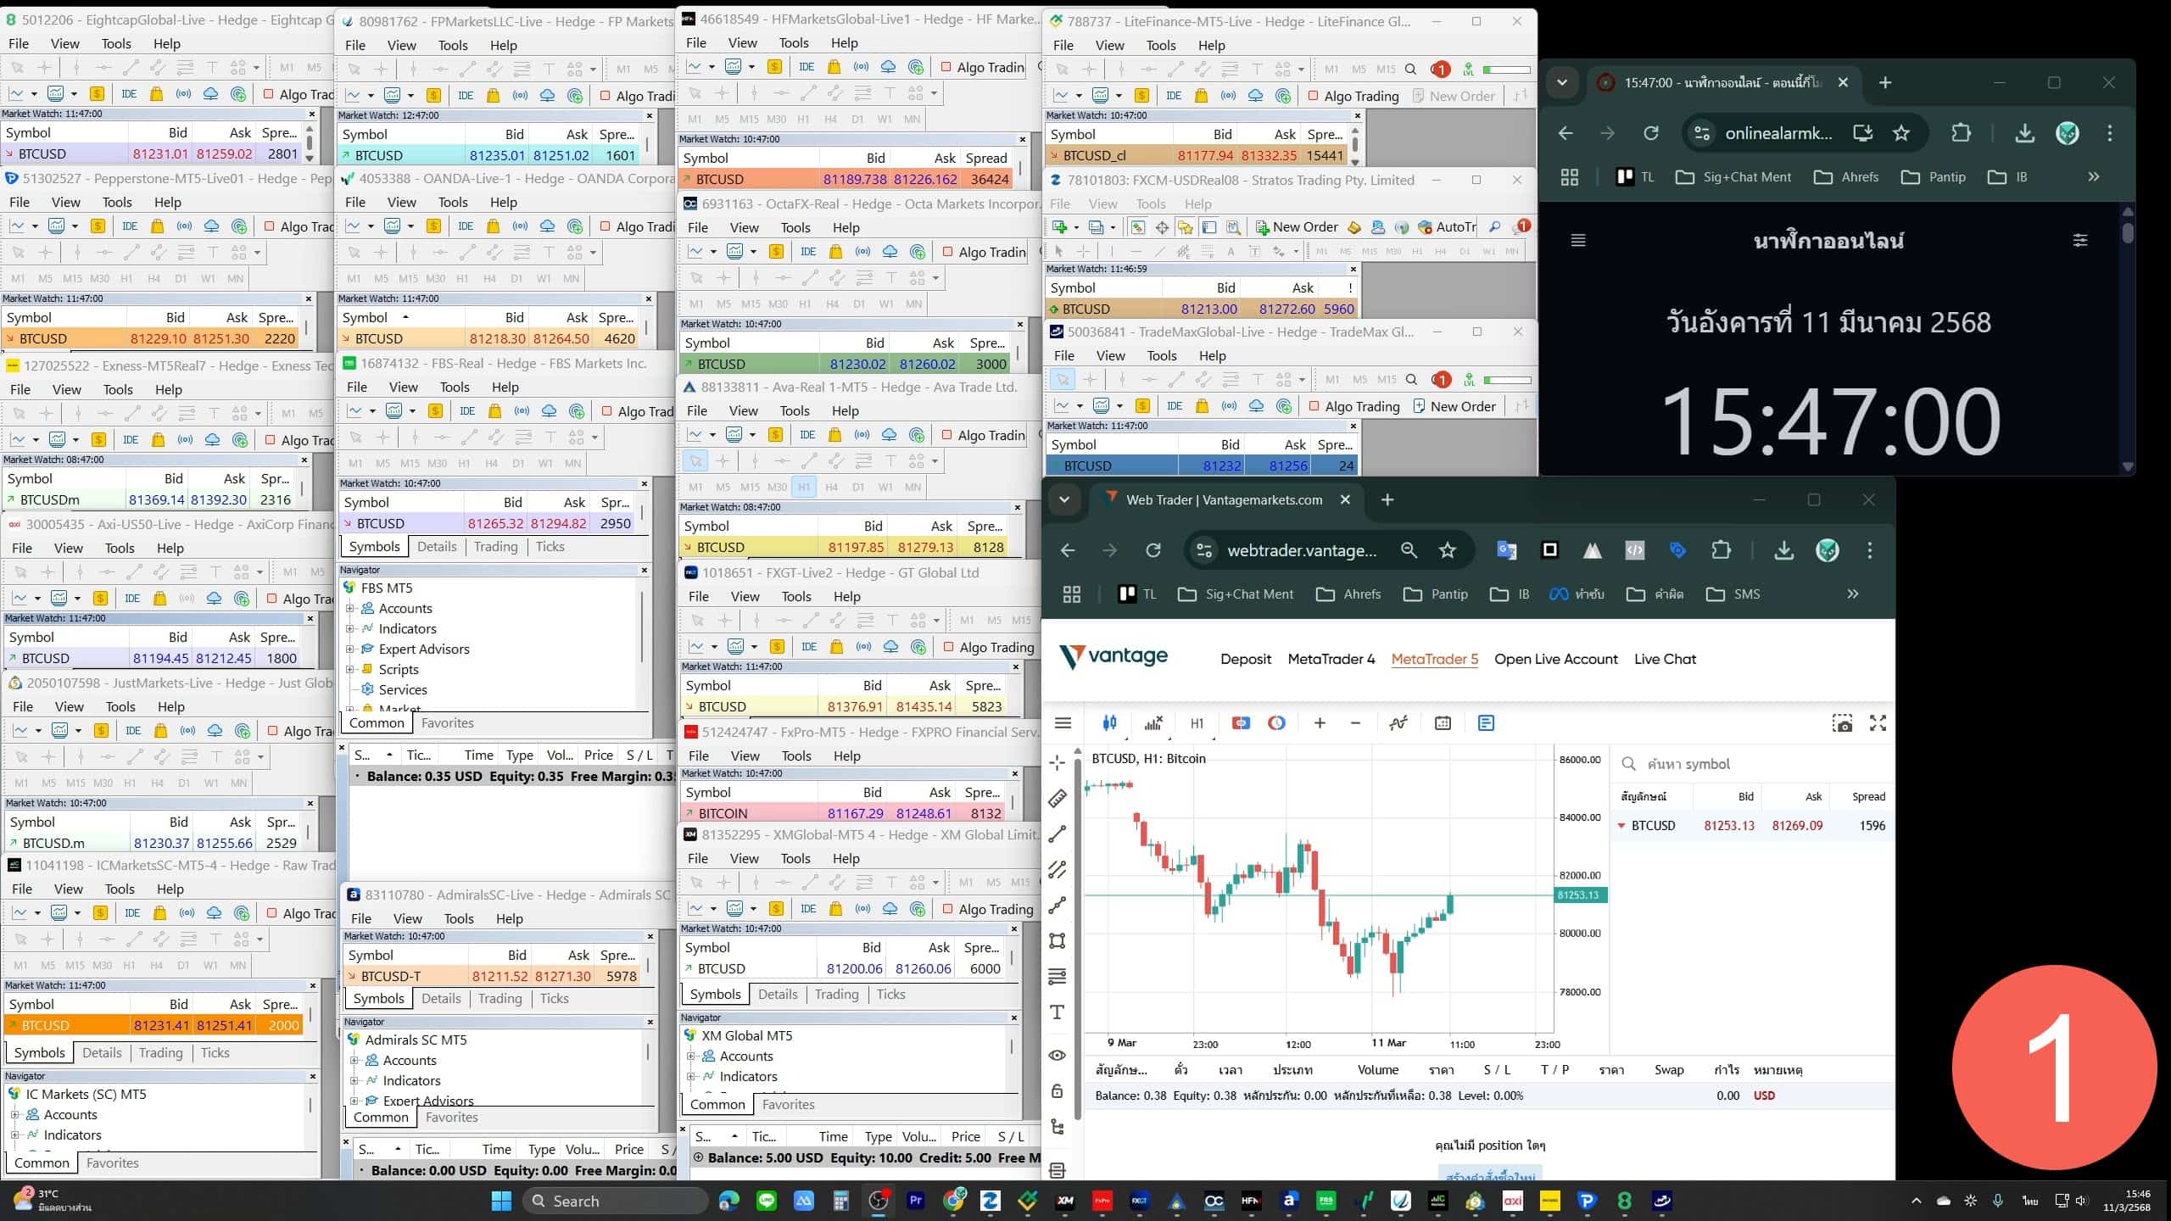Take chart screenshot with camera icon in webtrader
Screen dimensions: 2171x1221
[x=1842, y=723]
